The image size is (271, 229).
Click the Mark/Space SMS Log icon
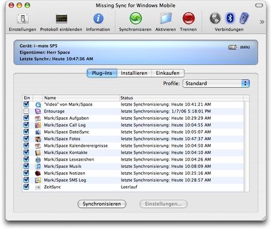(x=38, y=180)
